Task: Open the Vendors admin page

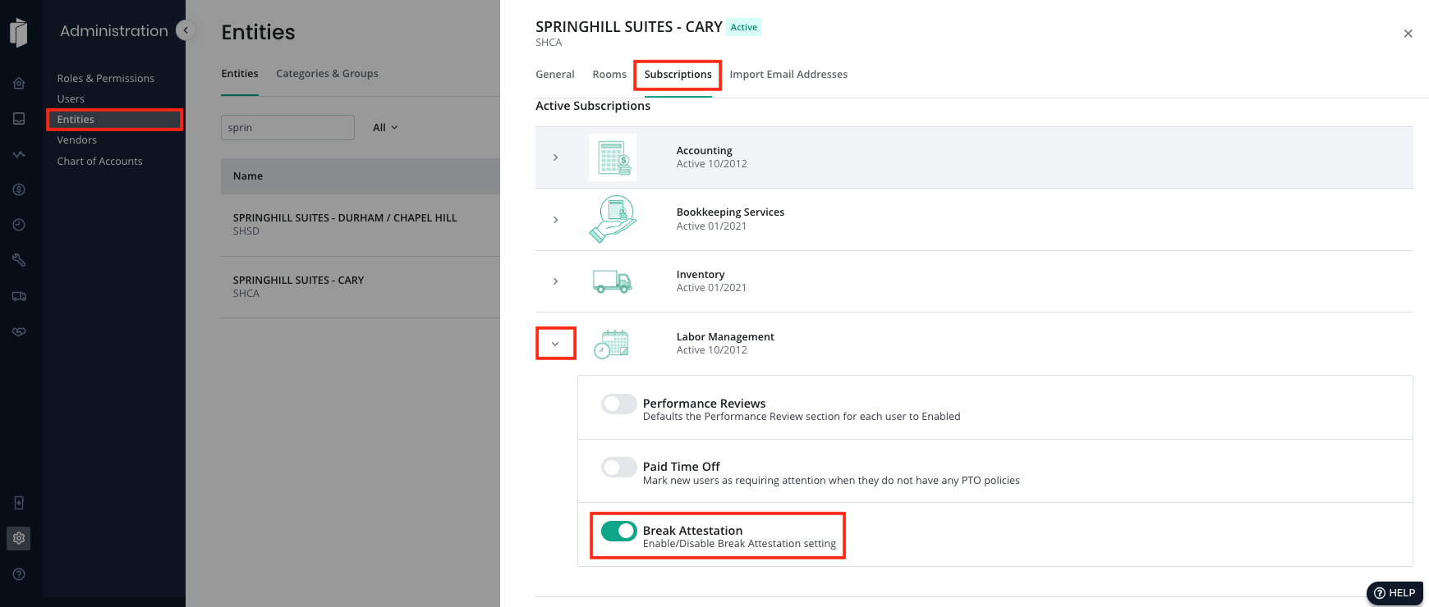Action: (77, 140)
